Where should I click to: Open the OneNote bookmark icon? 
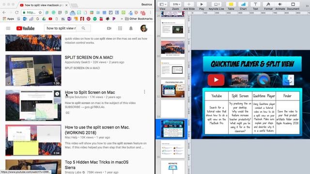[x=69, y=19]
